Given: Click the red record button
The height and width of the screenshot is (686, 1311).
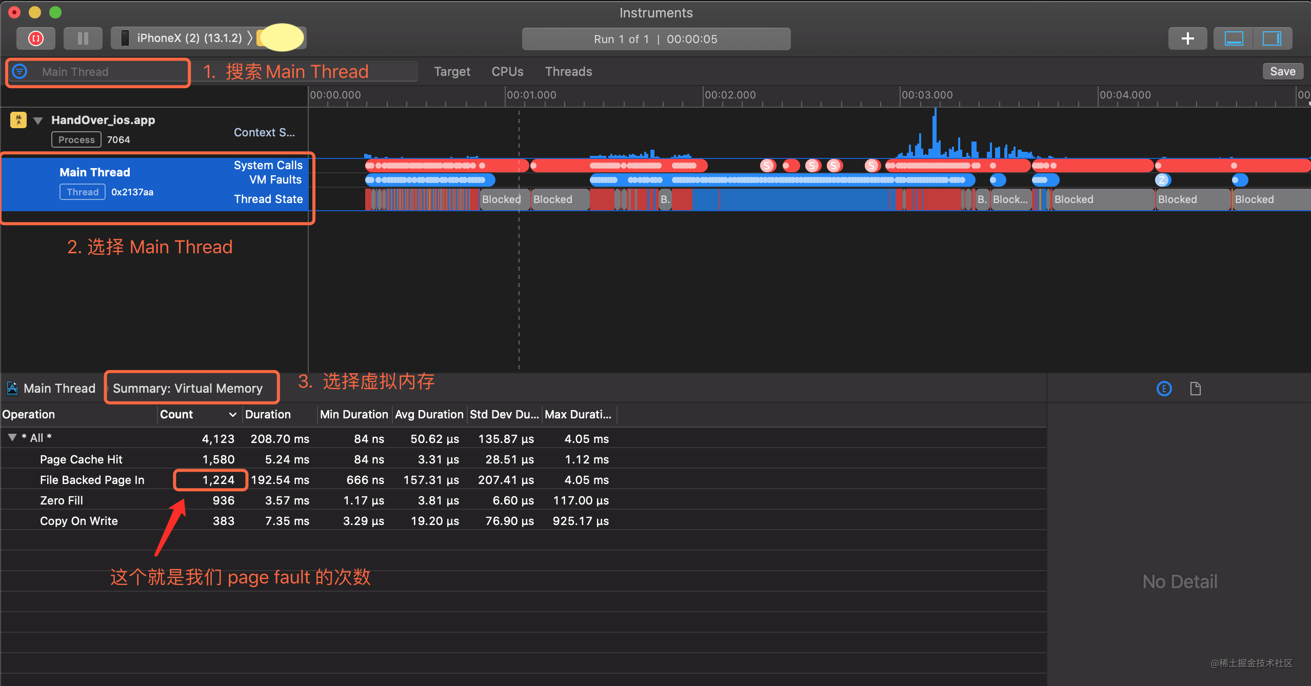Looking at the screenshot, I should (35, 38).
